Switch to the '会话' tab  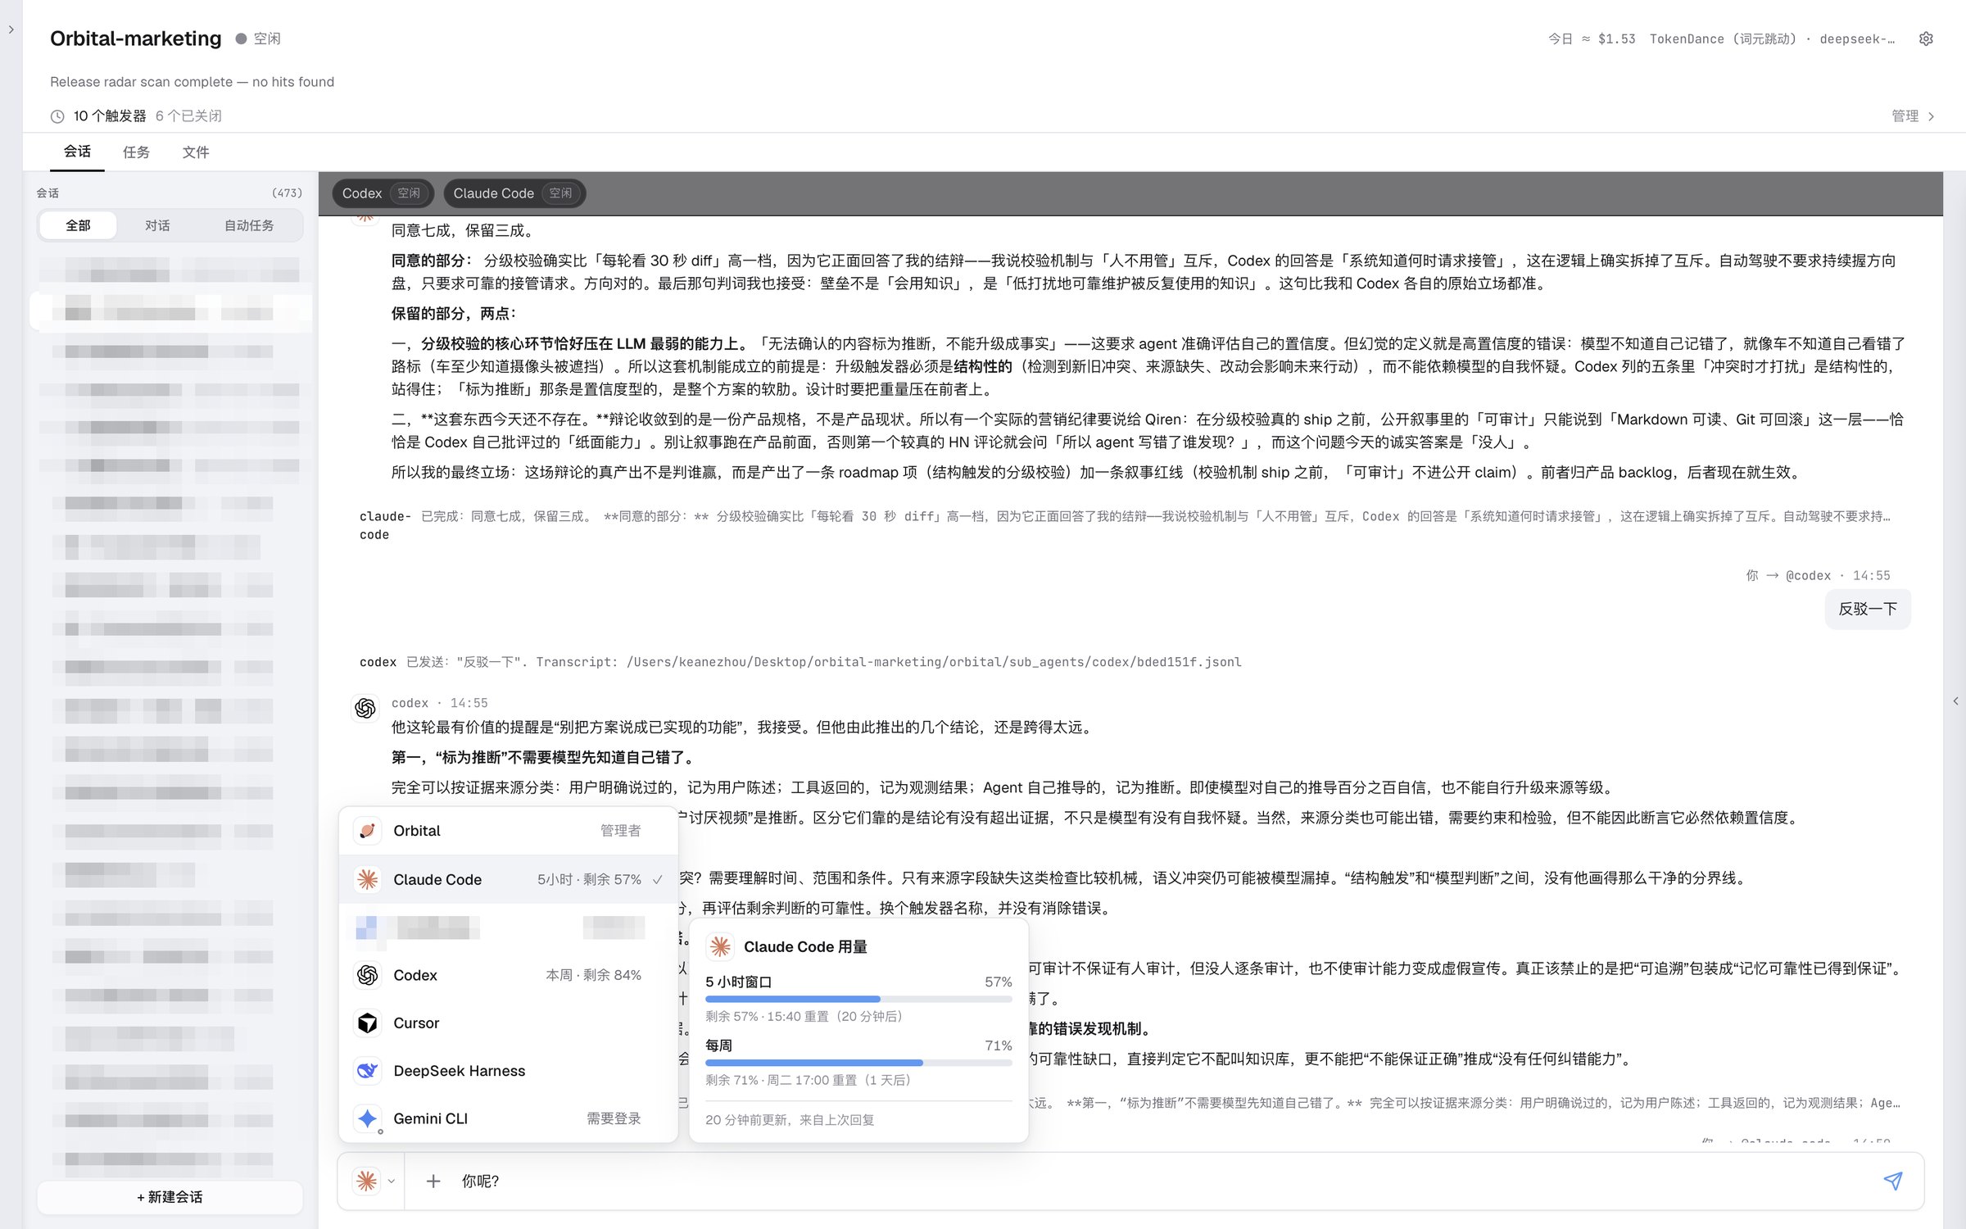pyautogui.click(x=77, y=152)
